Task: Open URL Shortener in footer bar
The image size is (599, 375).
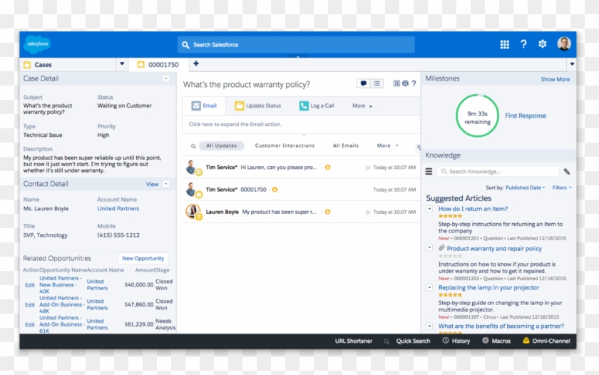Action: (x=354, y=341)
